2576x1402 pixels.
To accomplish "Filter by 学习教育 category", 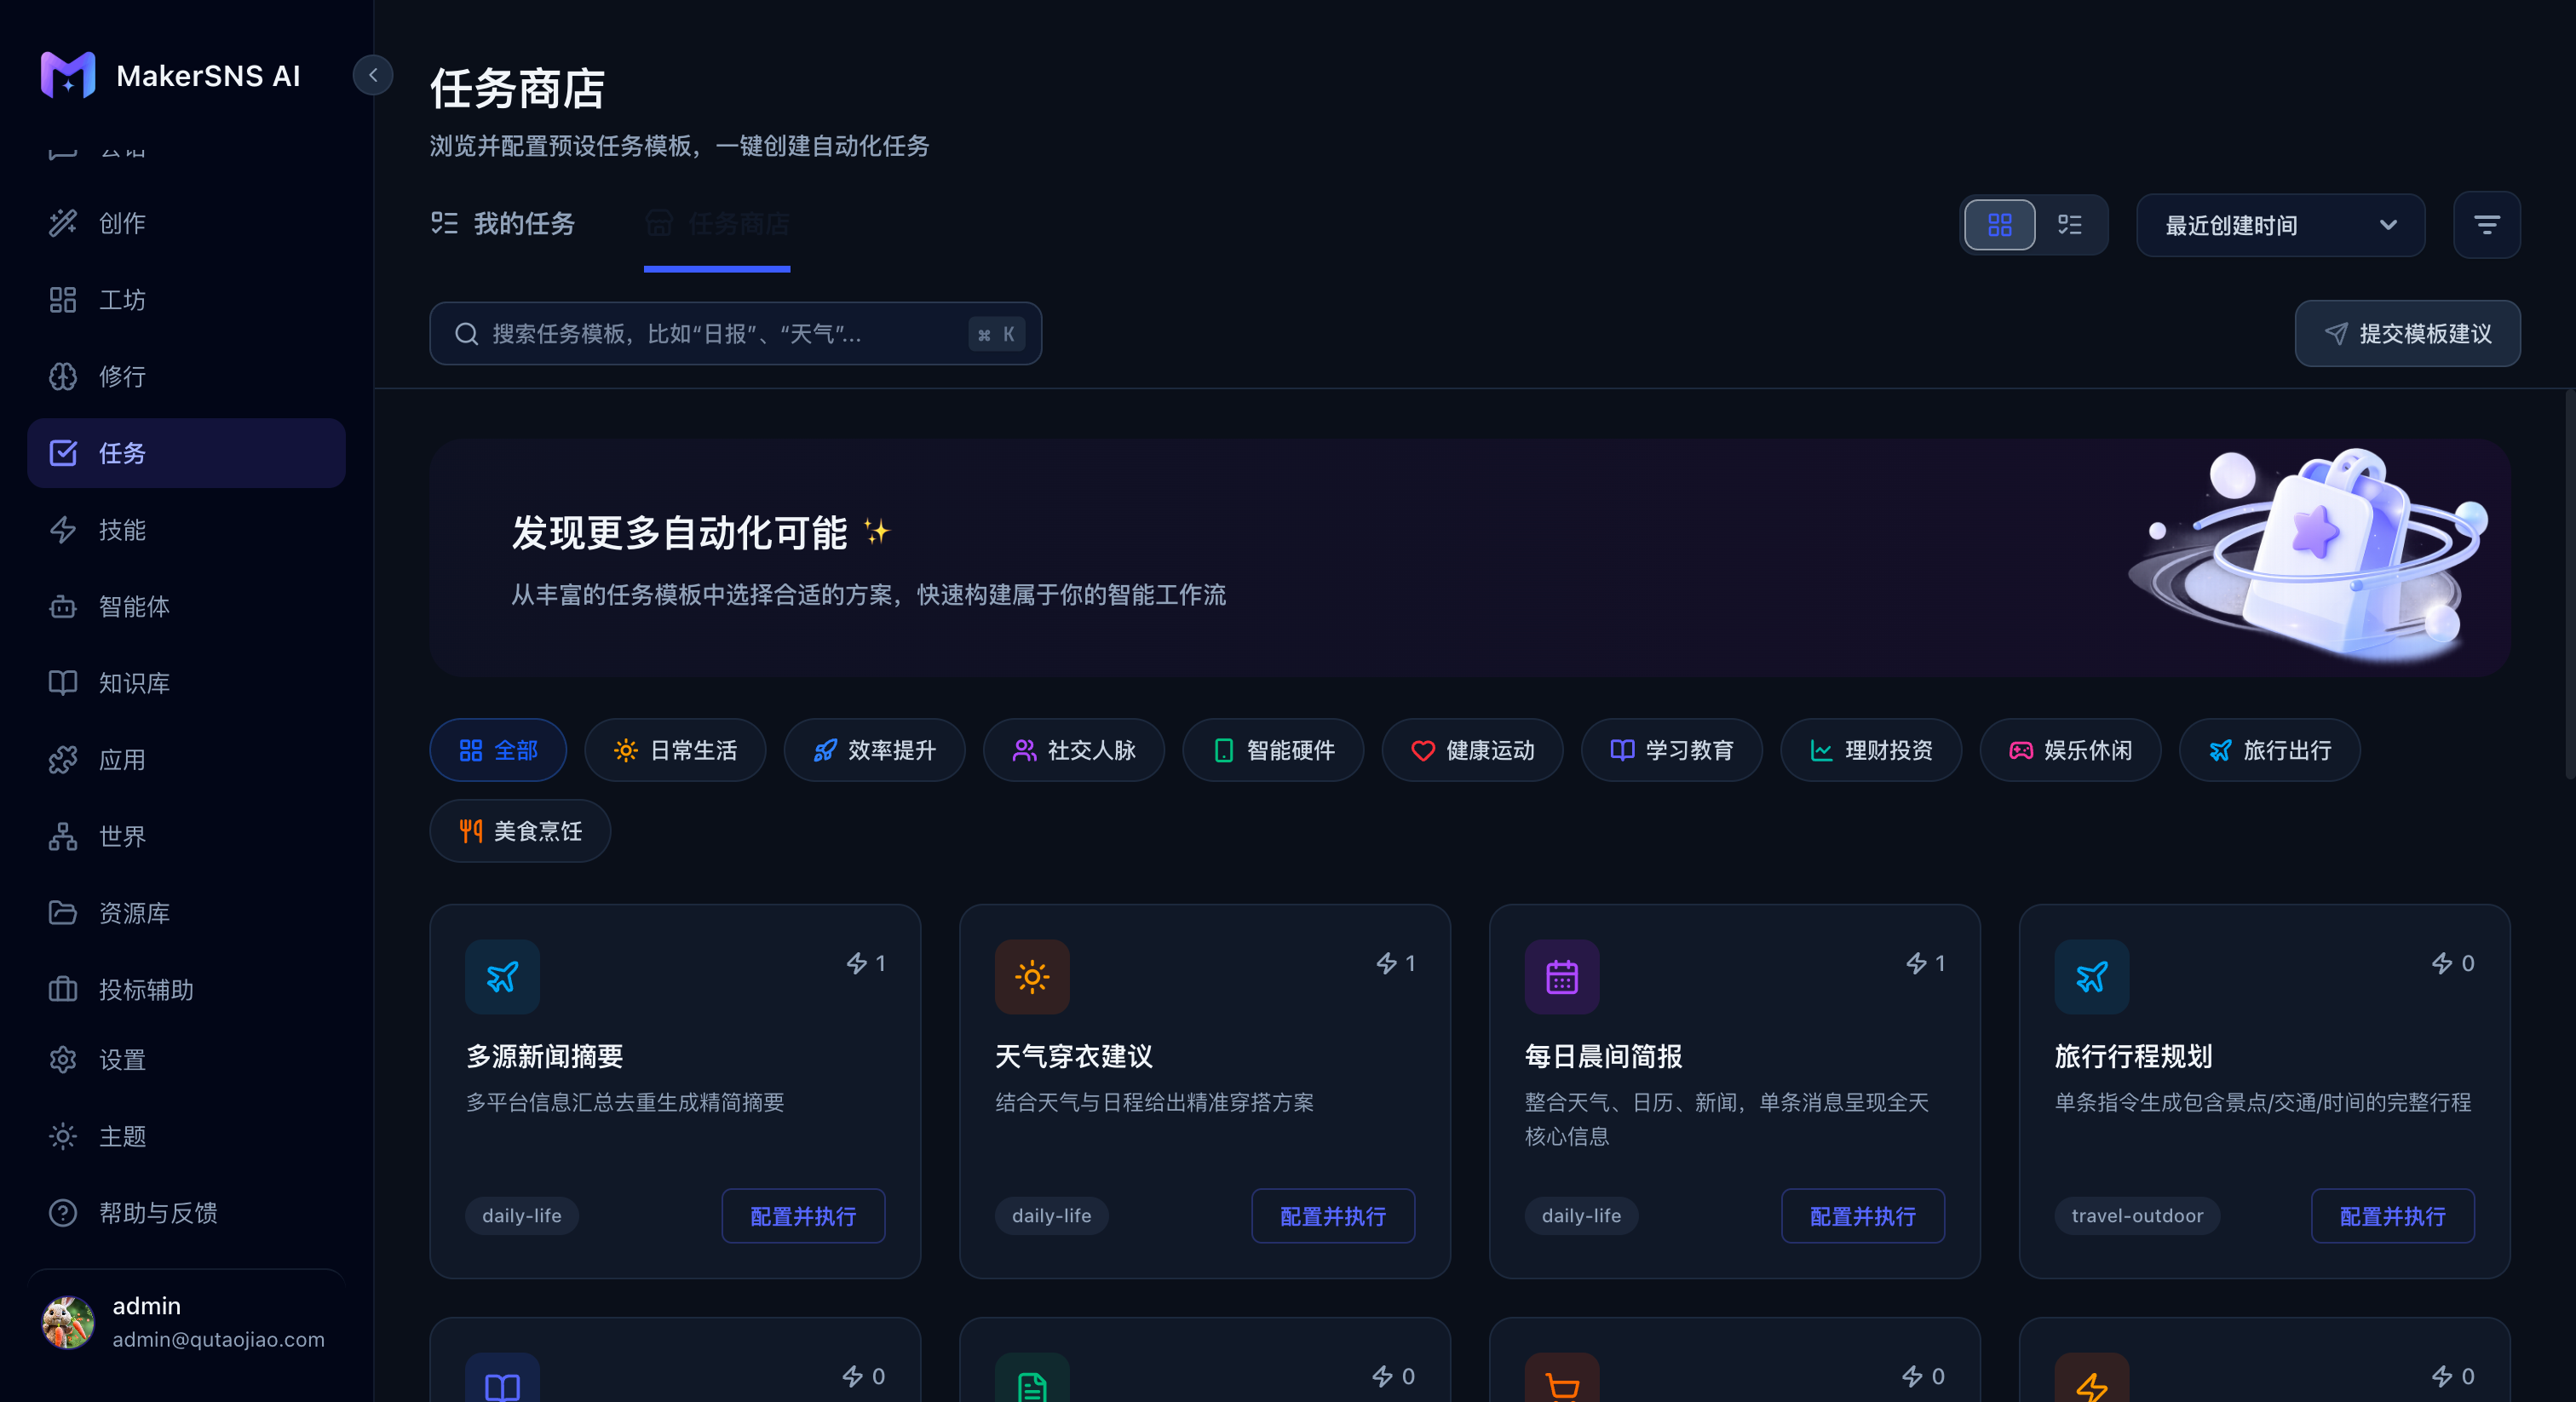I will tap(1671, 750).
